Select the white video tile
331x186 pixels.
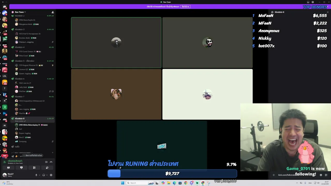click(x=207, y=94)
